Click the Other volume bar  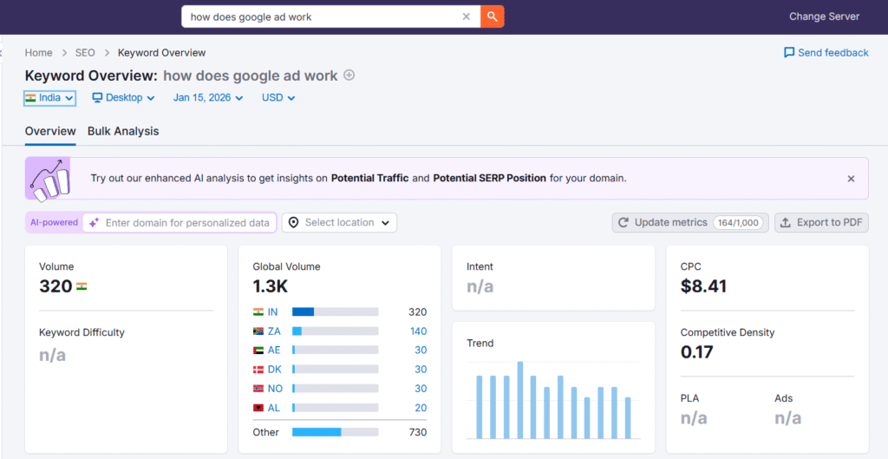pyautogui.click(x=336, y=432)
